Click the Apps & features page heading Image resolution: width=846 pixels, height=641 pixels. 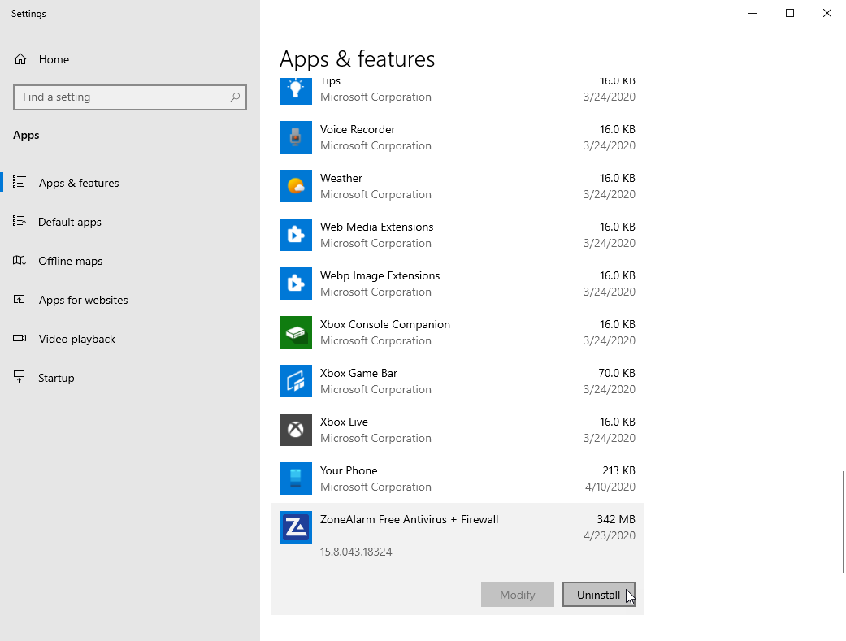pos(358,58)
